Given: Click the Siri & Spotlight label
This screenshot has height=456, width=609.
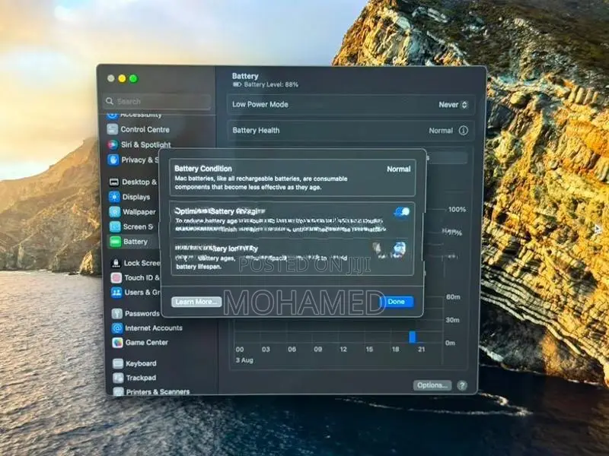Looking at the screenshot, I should pos(145,144).
